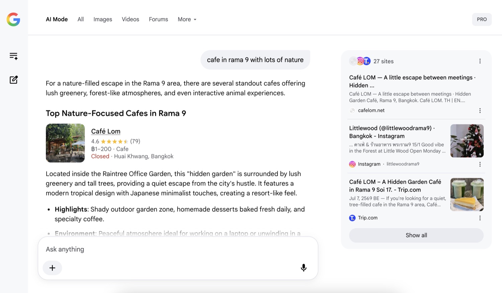The width and height of the screenshot is (502, 293).
Task: Switch to the Images tab
Action: [x=103, y=19]
